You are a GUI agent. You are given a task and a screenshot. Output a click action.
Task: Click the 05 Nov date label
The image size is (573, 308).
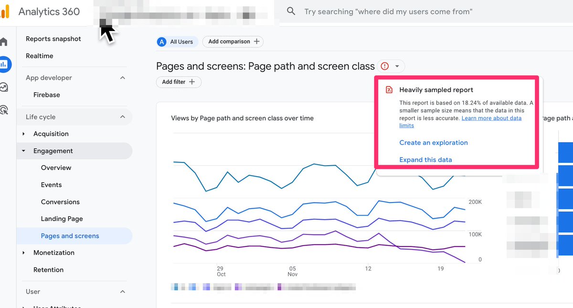[293, 271]
